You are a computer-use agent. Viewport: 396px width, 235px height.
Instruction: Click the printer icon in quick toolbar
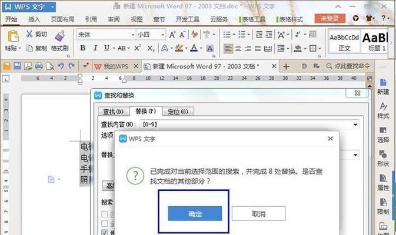[x=39, y=66]
